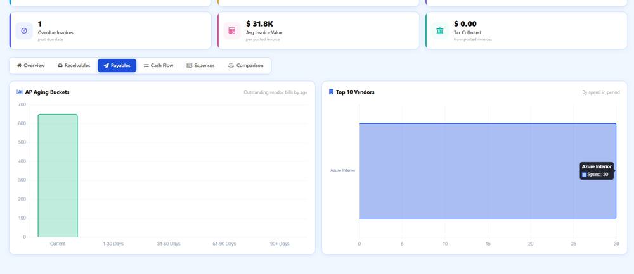The width and height of the screenshot is (634, 274).
Task: Click the Azure Interior tooltip swatch
Action: click(x=585, y=175)
